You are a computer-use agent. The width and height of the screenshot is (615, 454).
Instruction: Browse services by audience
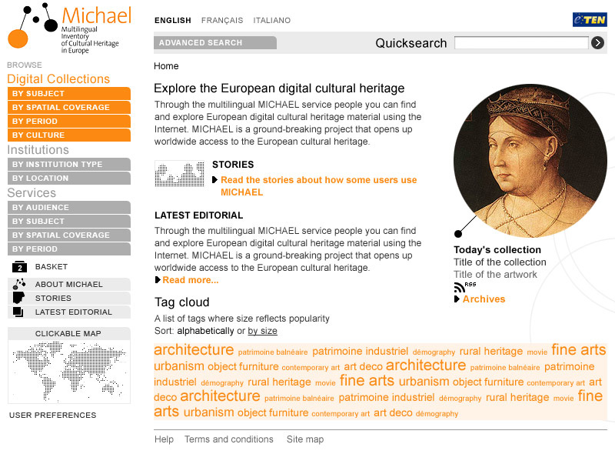(x=69, y=207)
